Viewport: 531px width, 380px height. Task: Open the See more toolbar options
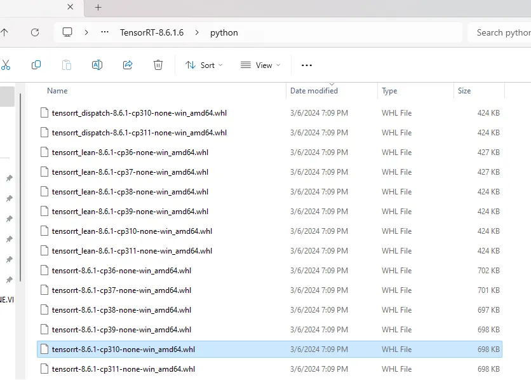[307, 65]
